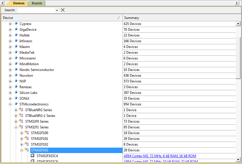Click the series icon beside STM32F0 Series

(21, 121)
